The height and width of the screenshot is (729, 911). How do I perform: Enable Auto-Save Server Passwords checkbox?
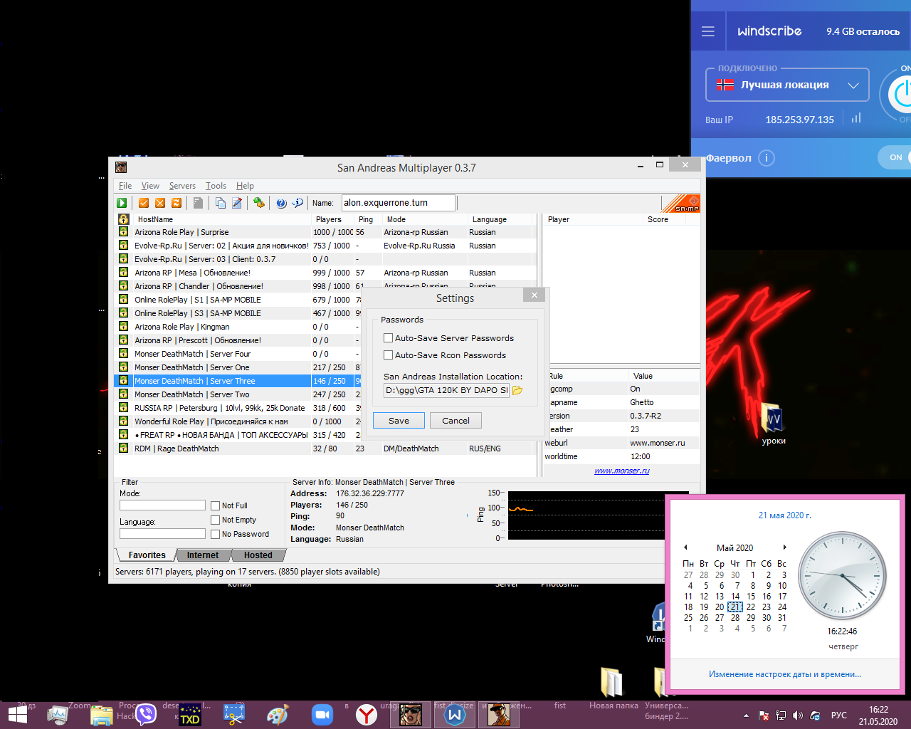pyautogui.click(x=389, y=338)
